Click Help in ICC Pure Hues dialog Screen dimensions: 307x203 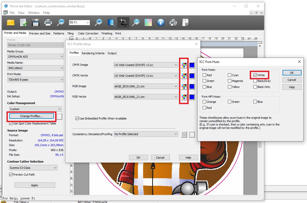point(292,87)
